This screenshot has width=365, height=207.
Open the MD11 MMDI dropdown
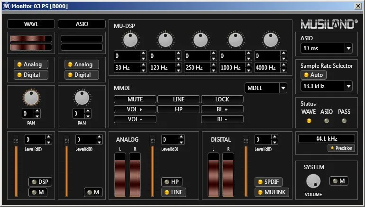[283, 88]
